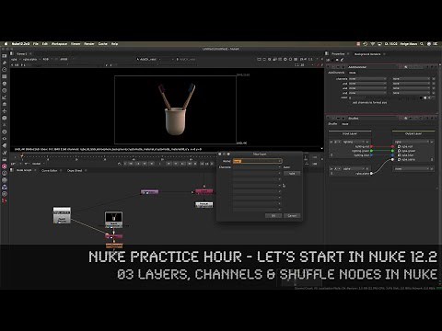Select the grey Read node on left of Node Graph
The height and width of the screenshot is (331, 442).
point(62,215)
